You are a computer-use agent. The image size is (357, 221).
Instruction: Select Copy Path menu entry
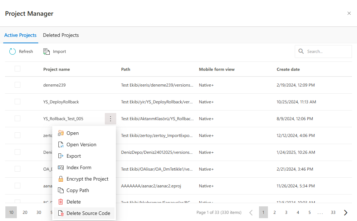[x=83, y=190]
